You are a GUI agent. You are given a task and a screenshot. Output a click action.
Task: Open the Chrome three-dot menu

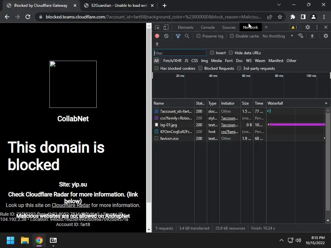click(x=324, y=17)
